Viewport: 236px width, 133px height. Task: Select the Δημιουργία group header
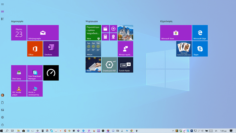[17, 21]
